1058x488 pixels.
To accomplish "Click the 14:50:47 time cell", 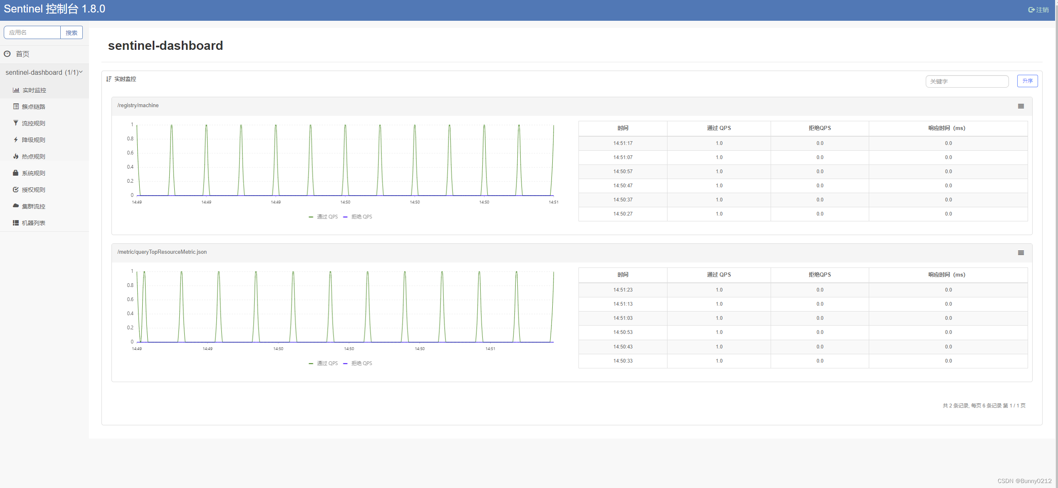I will tap(623, 186).
